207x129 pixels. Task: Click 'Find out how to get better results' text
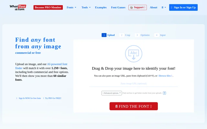[x=142, y=93]
